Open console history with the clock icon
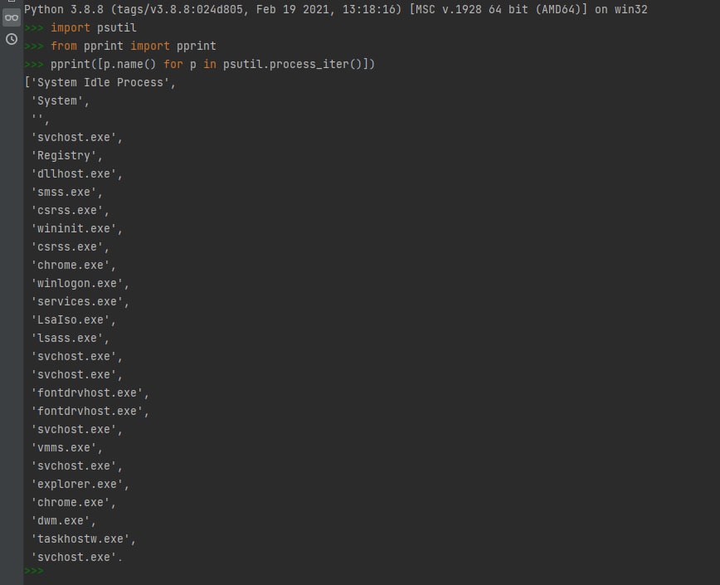The width and height of the screenshot is (720, 585). coord(12,39)
